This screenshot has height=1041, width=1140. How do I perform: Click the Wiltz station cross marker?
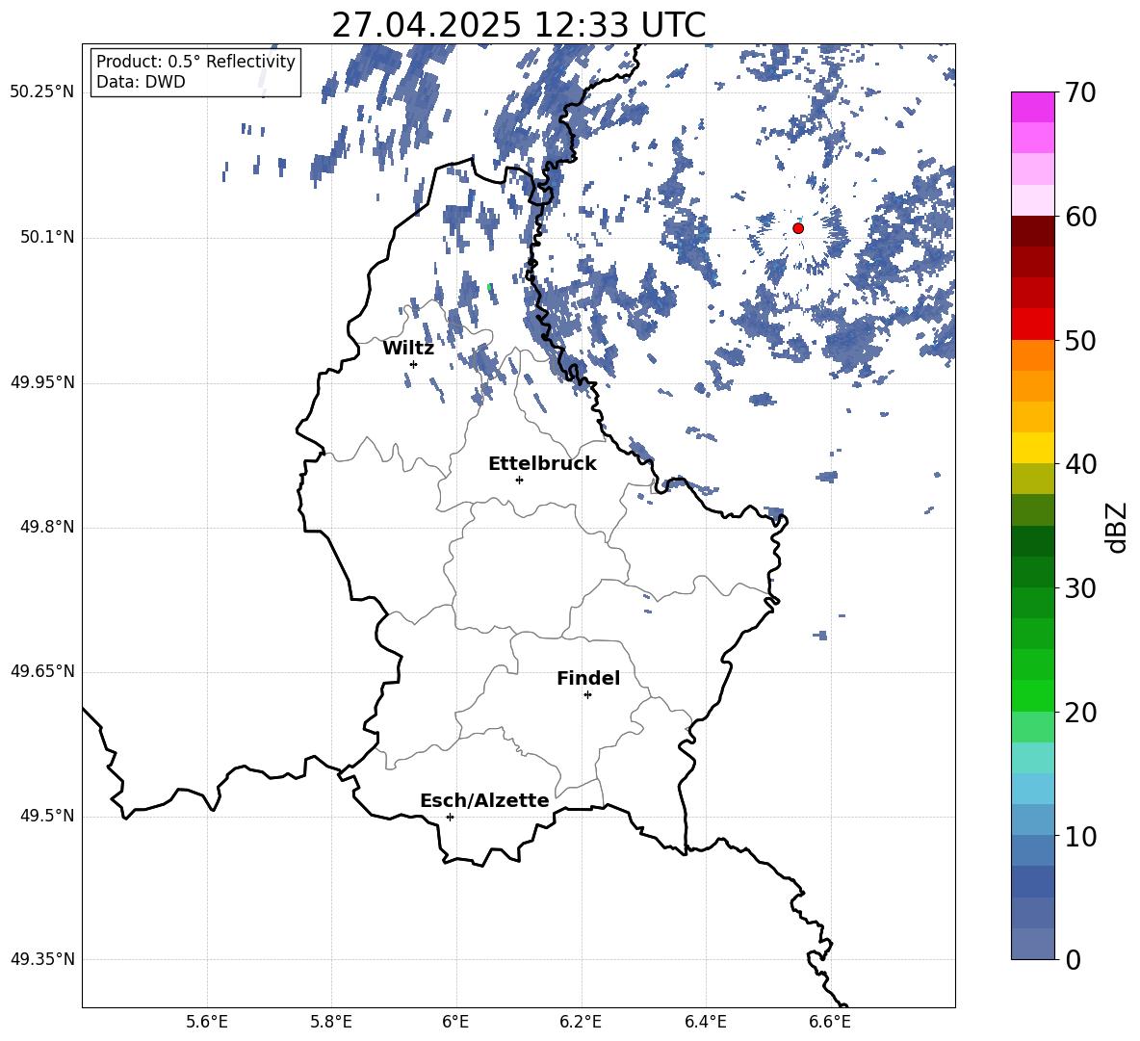click(414, 364)
